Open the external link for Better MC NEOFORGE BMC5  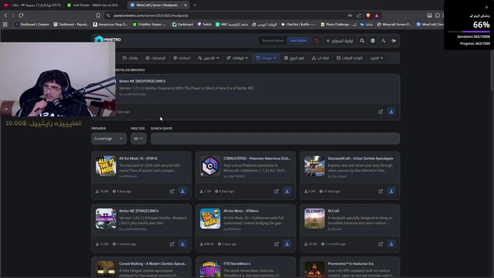click(x=381, y=112)
